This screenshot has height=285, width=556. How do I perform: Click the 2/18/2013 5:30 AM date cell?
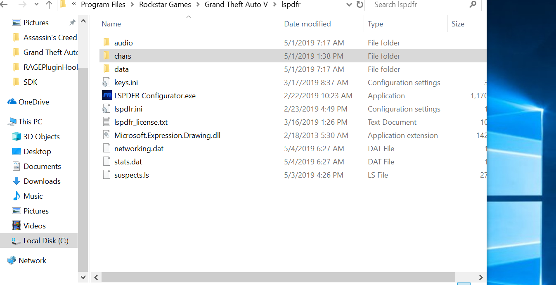(316, 135)
